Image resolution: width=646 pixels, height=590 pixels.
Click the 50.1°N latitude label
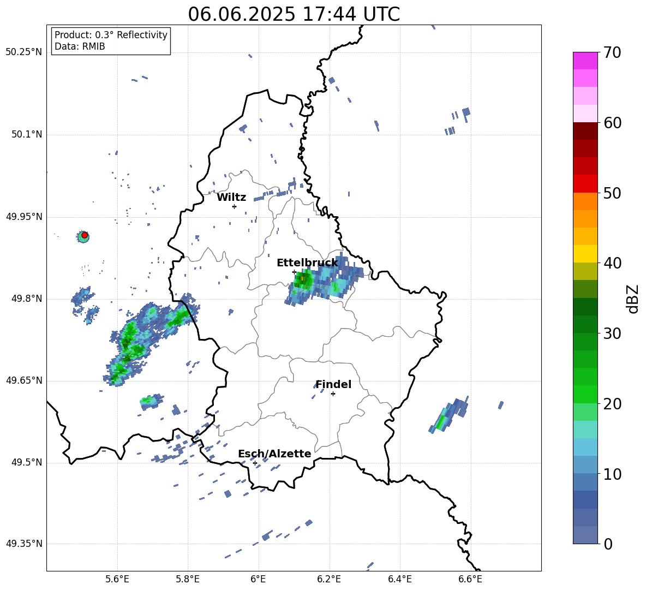(27, 134)
